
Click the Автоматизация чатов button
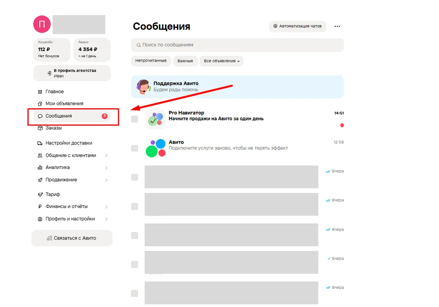click(x=297, y=26)
